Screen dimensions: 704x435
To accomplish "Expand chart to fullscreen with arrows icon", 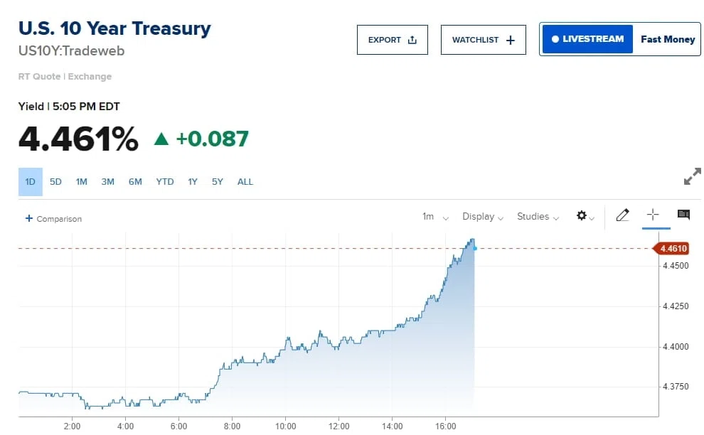I will tap(693, 176).
